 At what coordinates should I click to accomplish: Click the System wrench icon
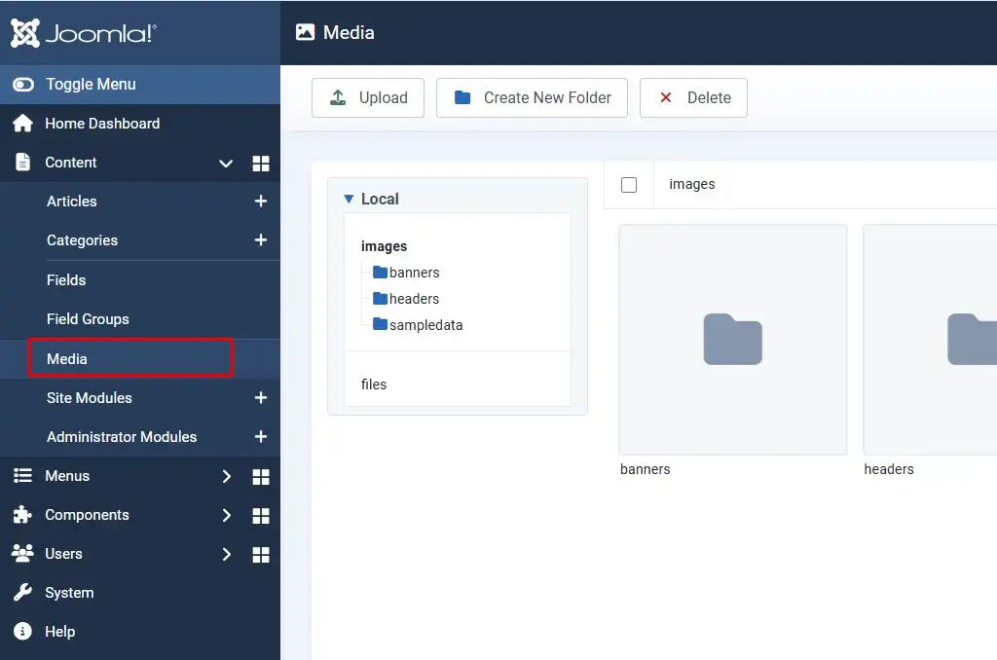click(23, 593)
